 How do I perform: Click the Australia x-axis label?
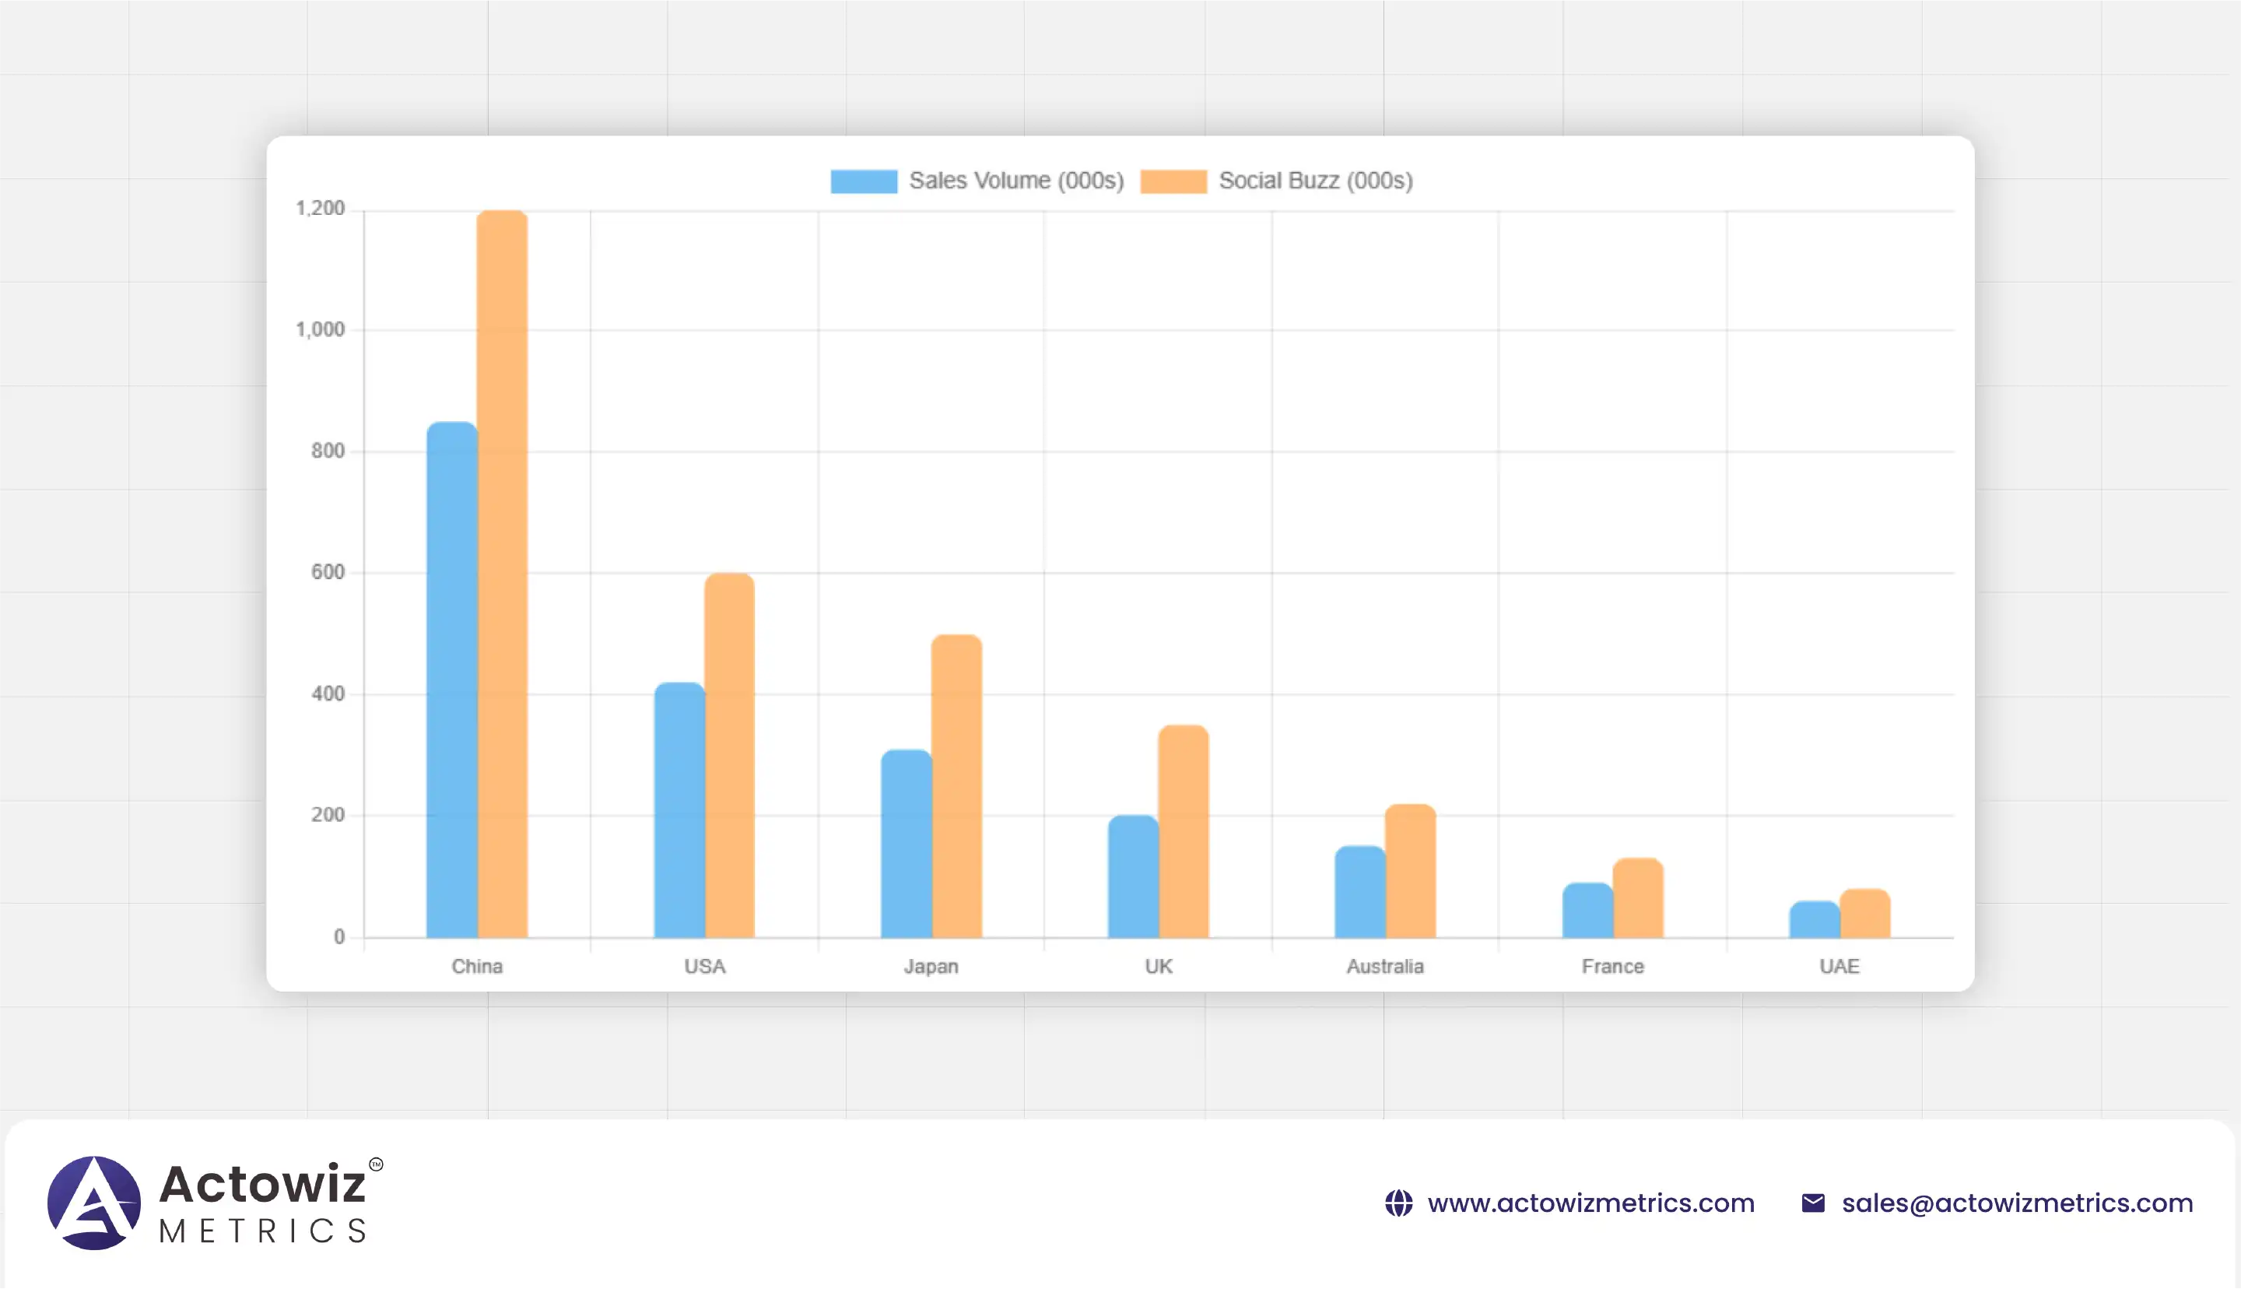point(1384,966)
